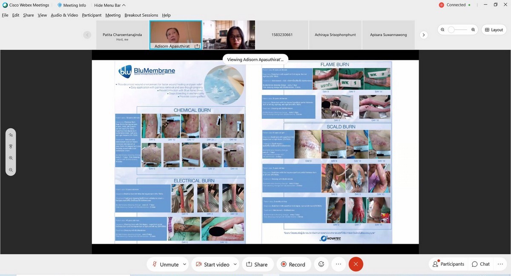Expand video options arrow next to Start video
This screenshot has height=276, width=511.
pyautogui.click(x=235, y=264)
